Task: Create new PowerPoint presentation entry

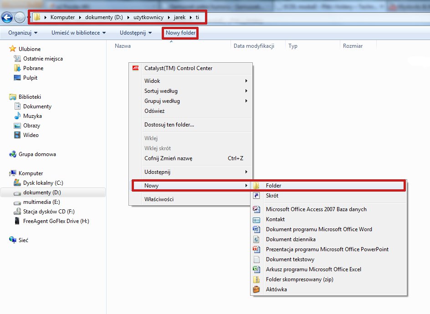Action: click(328, 249)
